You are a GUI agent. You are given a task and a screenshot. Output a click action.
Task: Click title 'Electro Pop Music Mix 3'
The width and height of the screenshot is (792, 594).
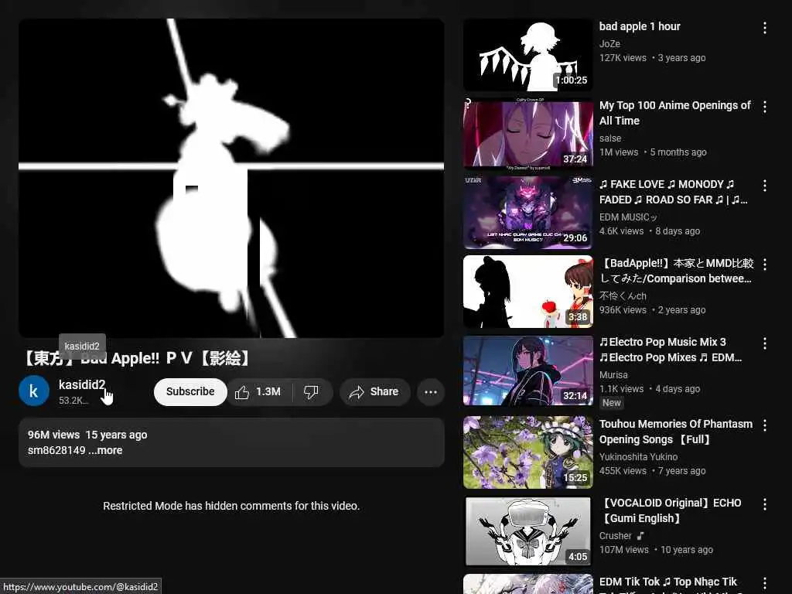[671, 350]
